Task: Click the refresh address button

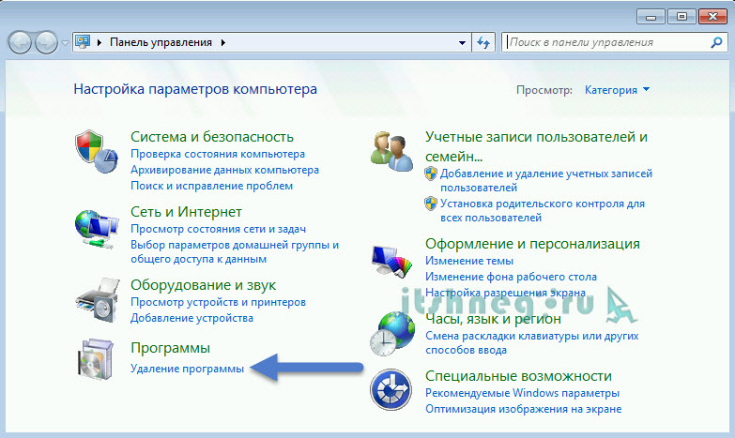Action: point(483,42)
